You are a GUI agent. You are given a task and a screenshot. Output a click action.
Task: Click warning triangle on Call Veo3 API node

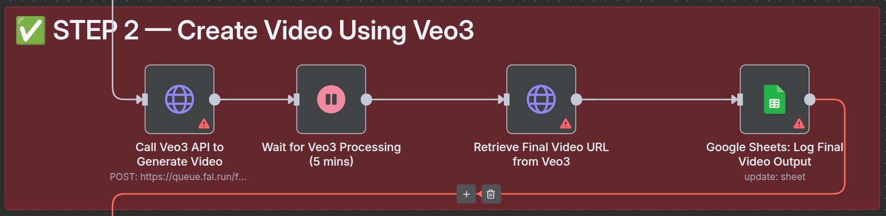click(204, 124)
